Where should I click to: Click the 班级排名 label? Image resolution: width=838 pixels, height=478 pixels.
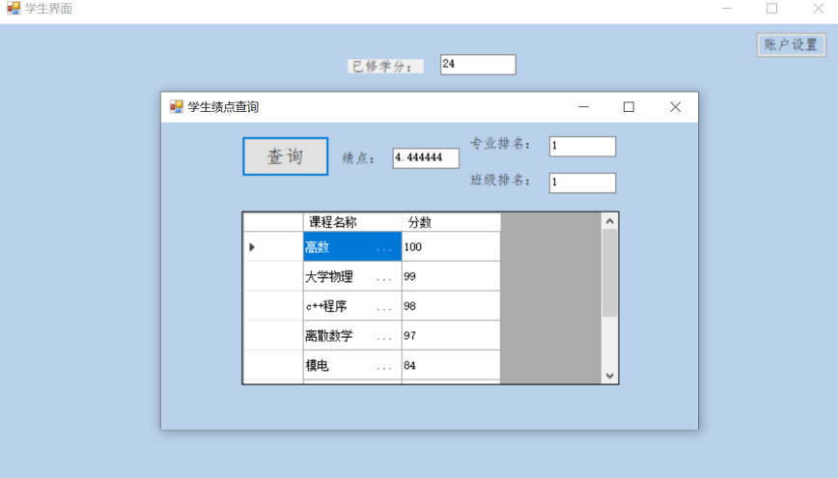tap(500, 180)
